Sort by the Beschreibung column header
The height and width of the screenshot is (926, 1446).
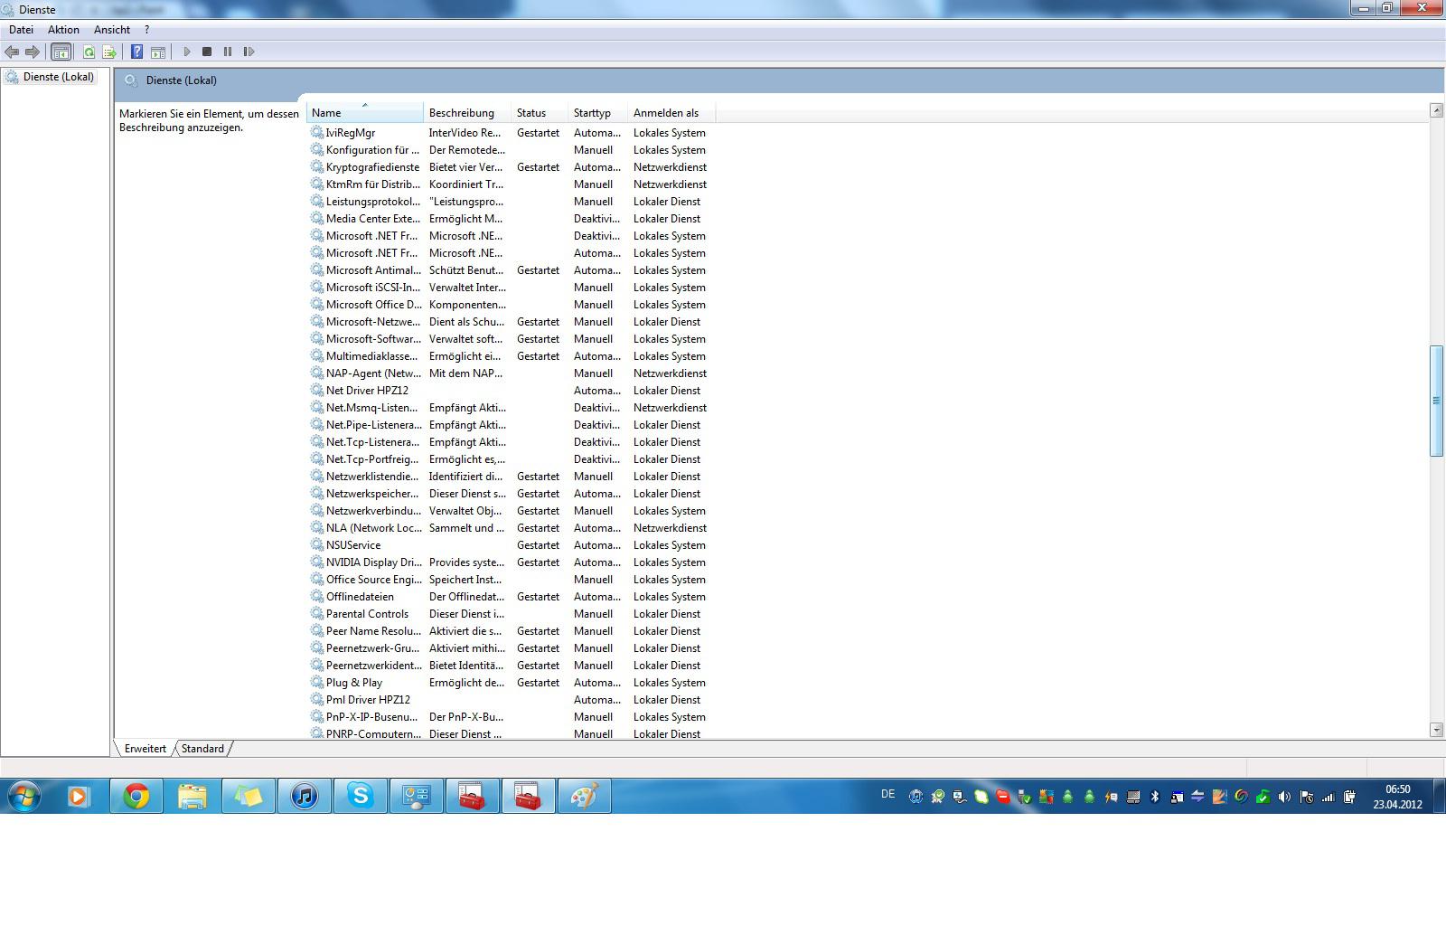coord(466,113)
